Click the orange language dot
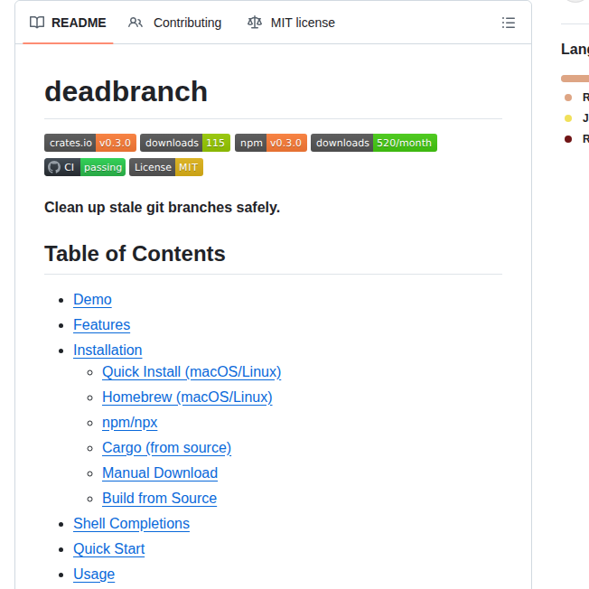 568,98
